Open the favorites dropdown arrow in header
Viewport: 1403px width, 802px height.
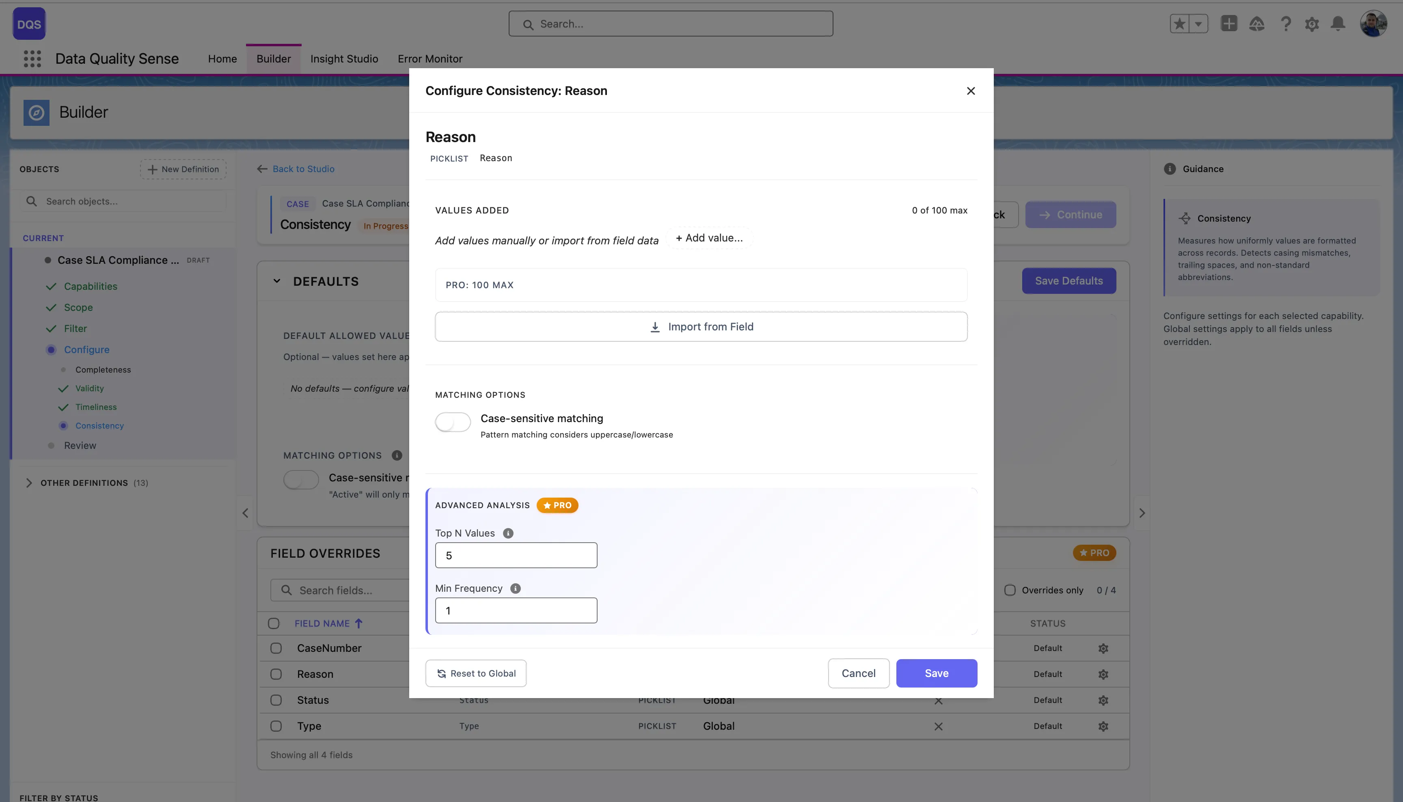tap(1198, 24)
